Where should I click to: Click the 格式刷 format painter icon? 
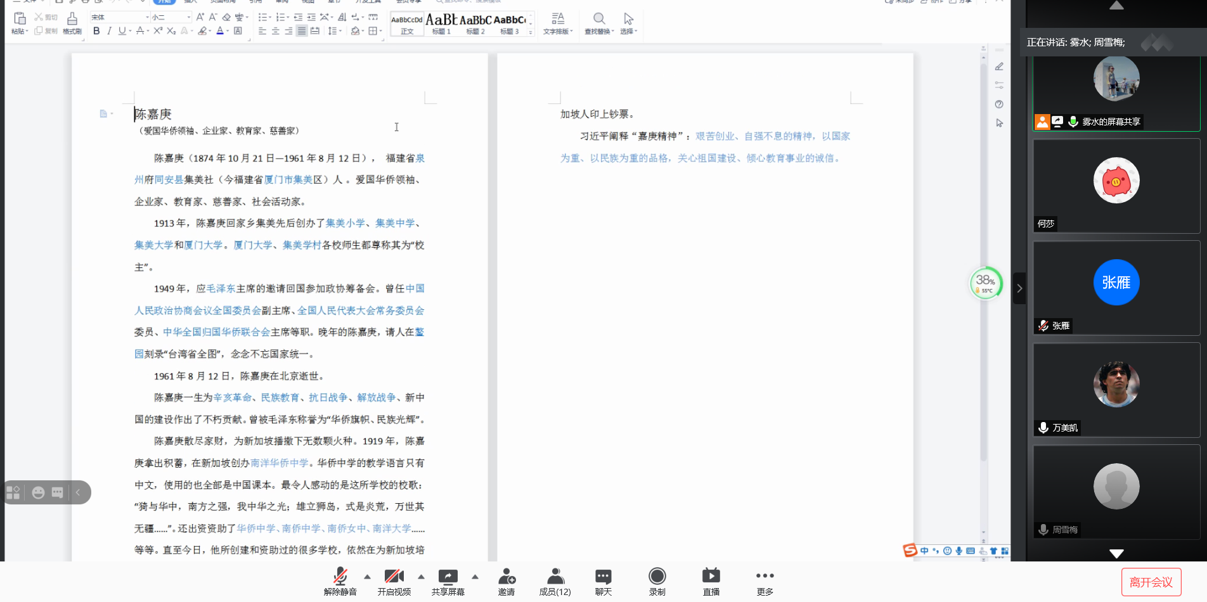point(72,23)
